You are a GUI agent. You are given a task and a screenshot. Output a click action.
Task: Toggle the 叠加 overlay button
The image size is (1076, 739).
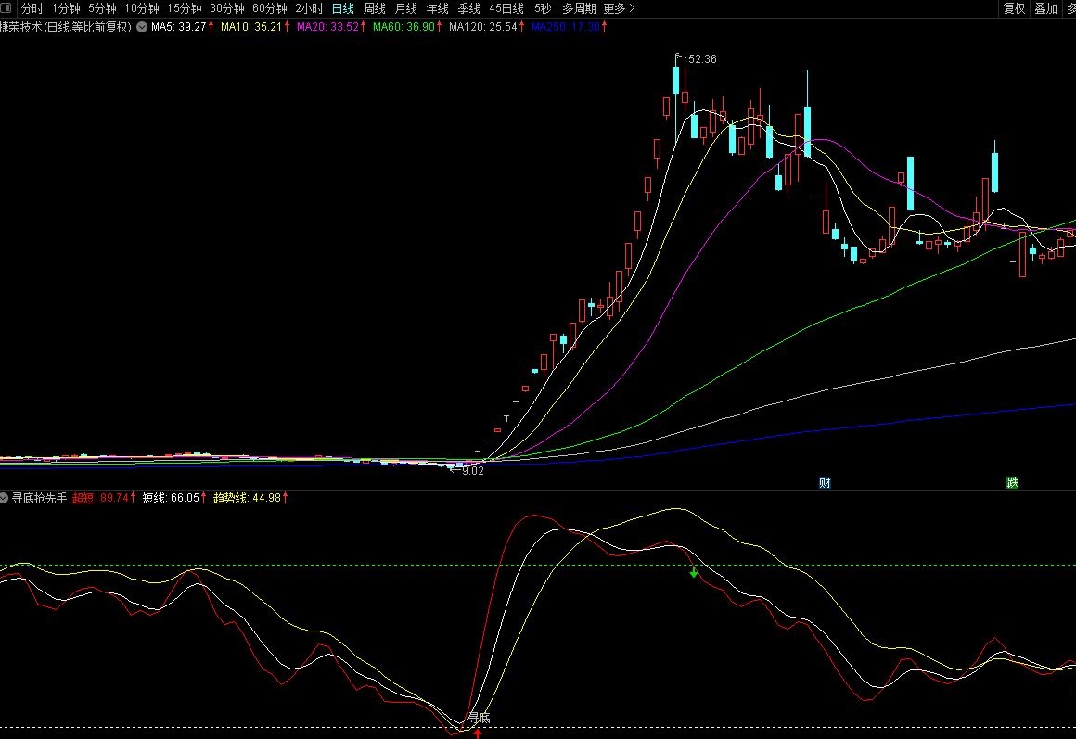pyautogui.click(x=1045, y=8)
